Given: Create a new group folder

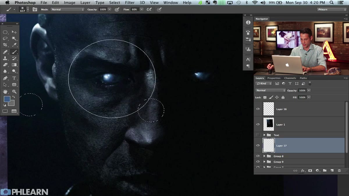Looking at the screenshot, I should (325, 171).
